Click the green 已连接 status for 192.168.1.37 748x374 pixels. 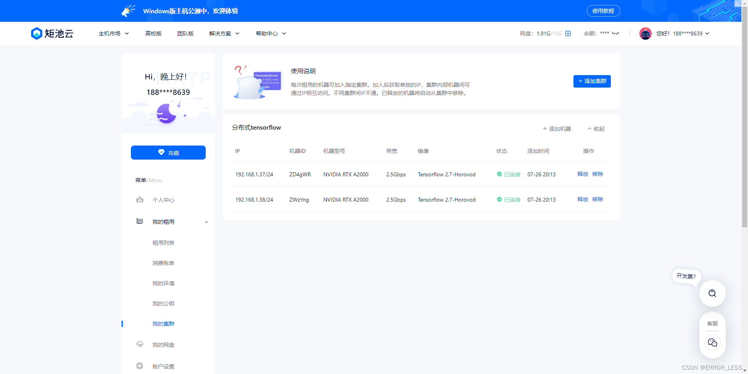point(508,174)
